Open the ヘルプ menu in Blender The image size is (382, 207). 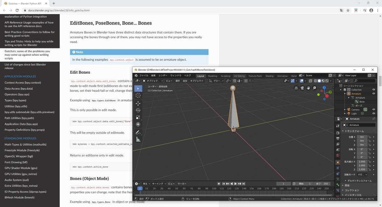[x=187, y=76]
